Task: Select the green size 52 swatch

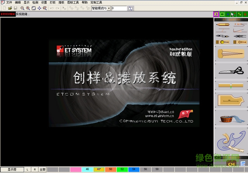Action: [x=122, y=170]
